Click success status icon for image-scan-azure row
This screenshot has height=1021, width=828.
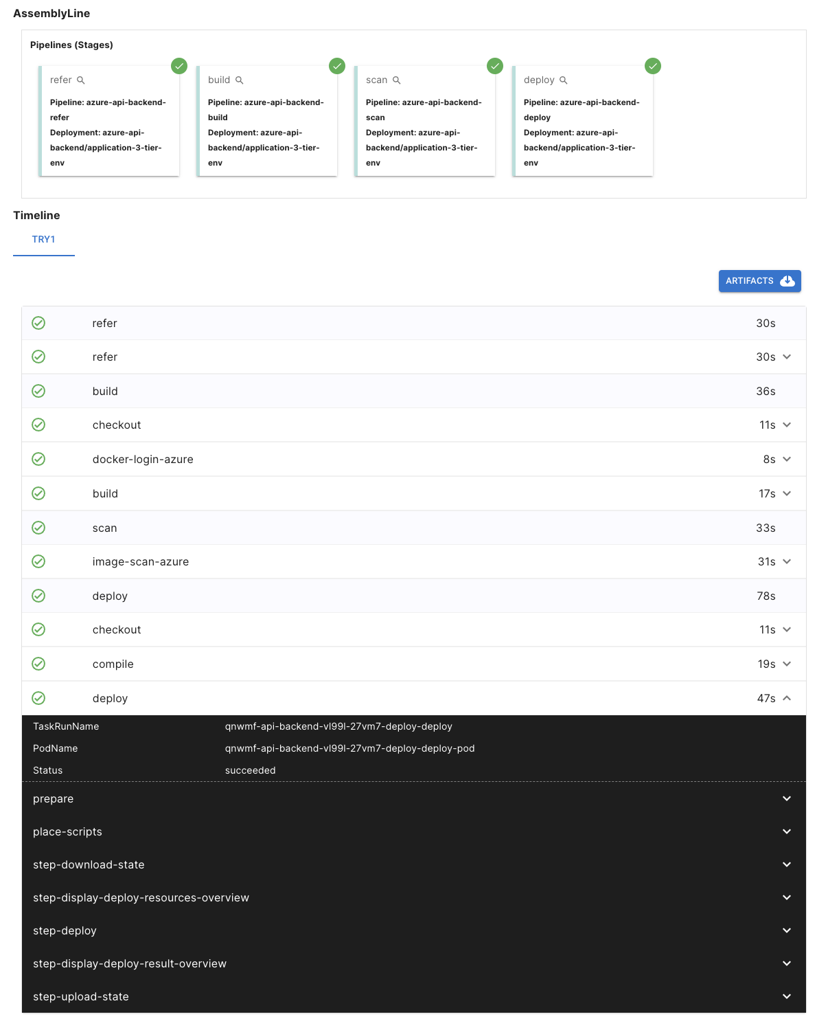click(39, 561)
